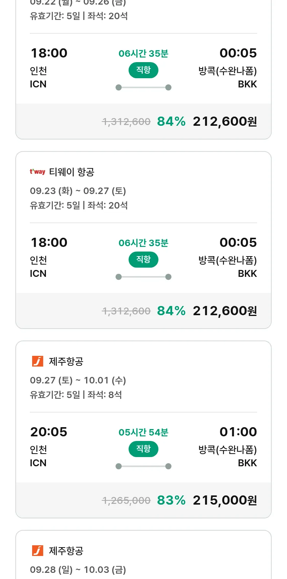
Task: Click the t'way airline logo
Action: click(x=38, y=172)
